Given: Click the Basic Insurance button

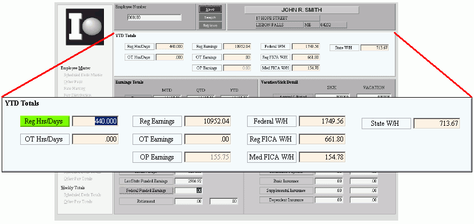Looking at the screenshot, I should 286,181.
